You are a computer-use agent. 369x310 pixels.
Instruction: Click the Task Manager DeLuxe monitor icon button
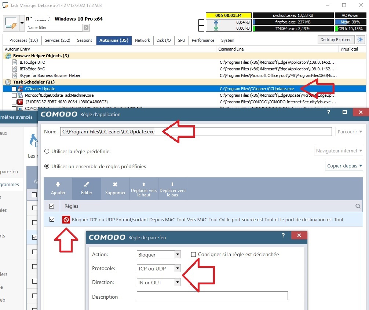[11, 23]
